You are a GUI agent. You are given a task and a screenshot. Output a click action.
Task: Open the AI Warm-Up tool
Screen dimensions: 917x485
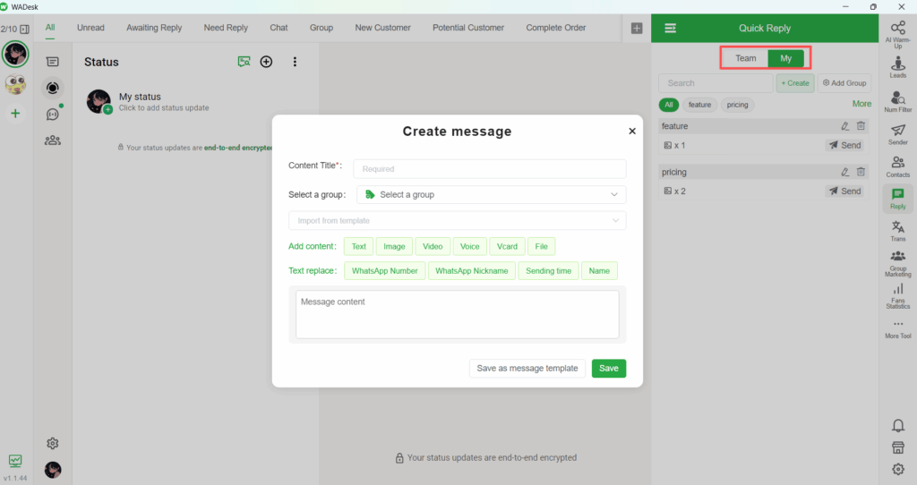[897, 35]
